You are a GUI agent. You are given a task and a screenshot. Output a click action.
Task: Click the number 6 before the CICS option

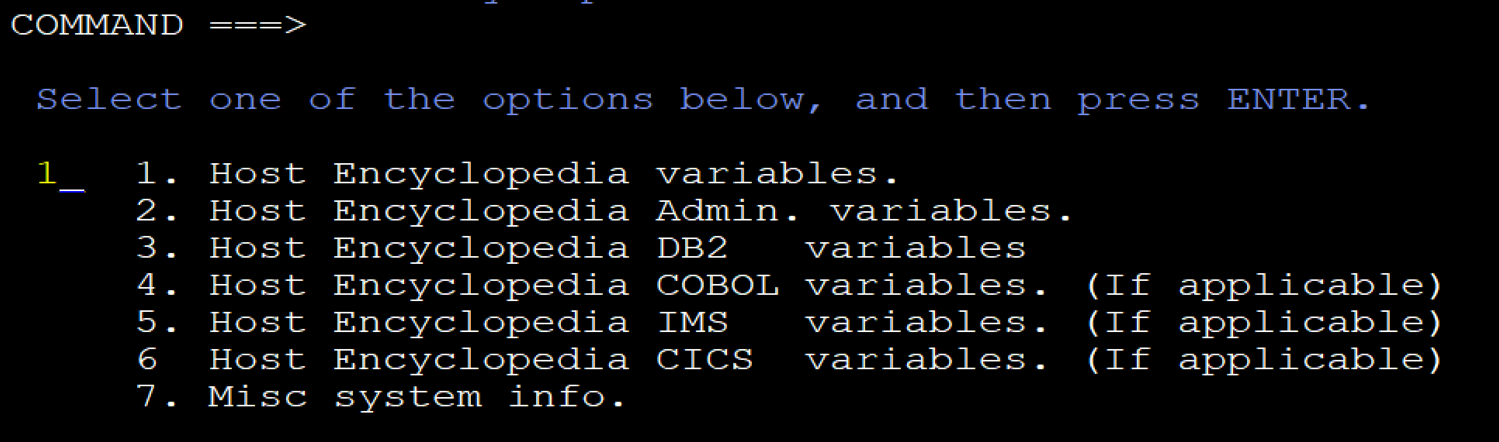pyautogui.click(x=146, y=359)
